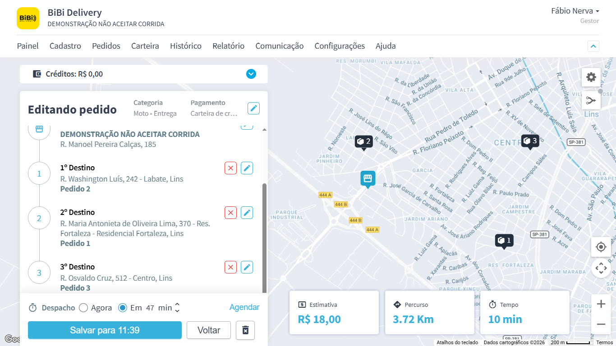Select the Agora dispatch option

(x=83, y=308)
